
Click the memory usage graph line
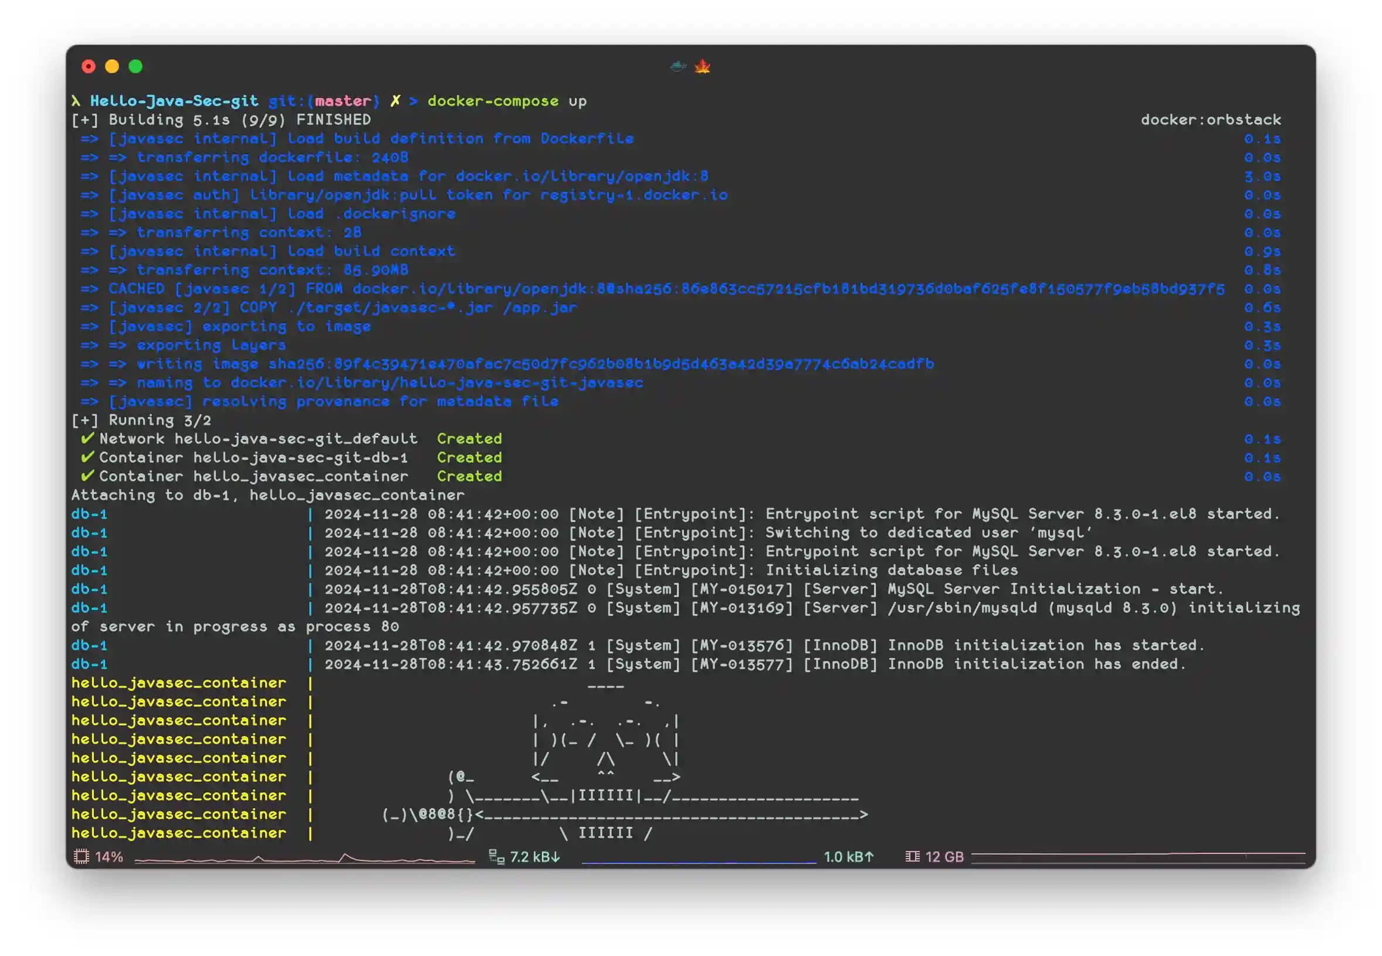(1137, 853)
